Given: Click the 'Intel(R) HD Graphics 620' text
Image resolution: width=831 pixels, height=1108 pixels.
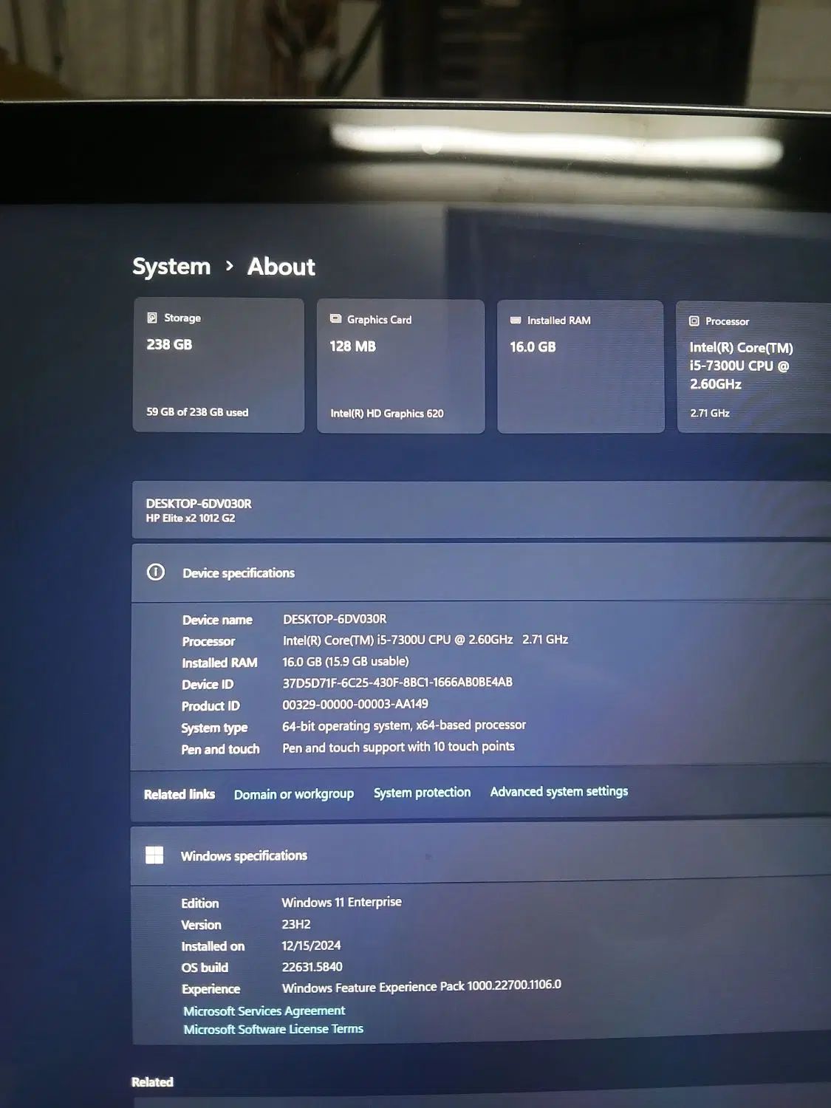Looking at the screenshot, I should [x=387, y=414].
